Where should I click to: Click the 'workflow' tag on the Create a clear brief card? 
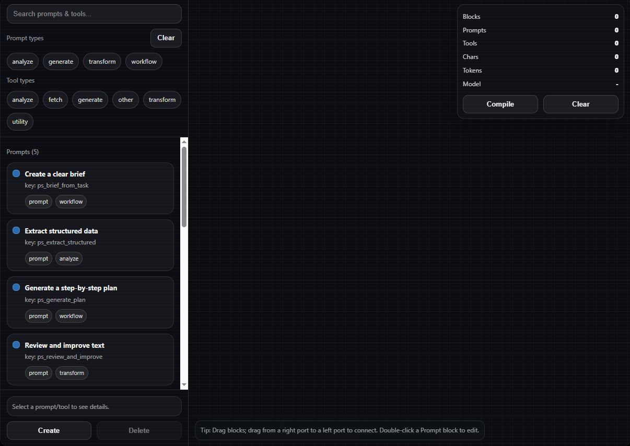point(71,201)
